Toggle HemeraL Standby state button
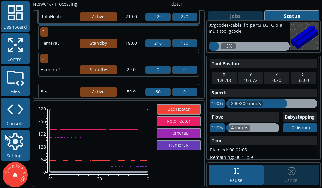The image size is (322, 188). click(x=98, y=43)
